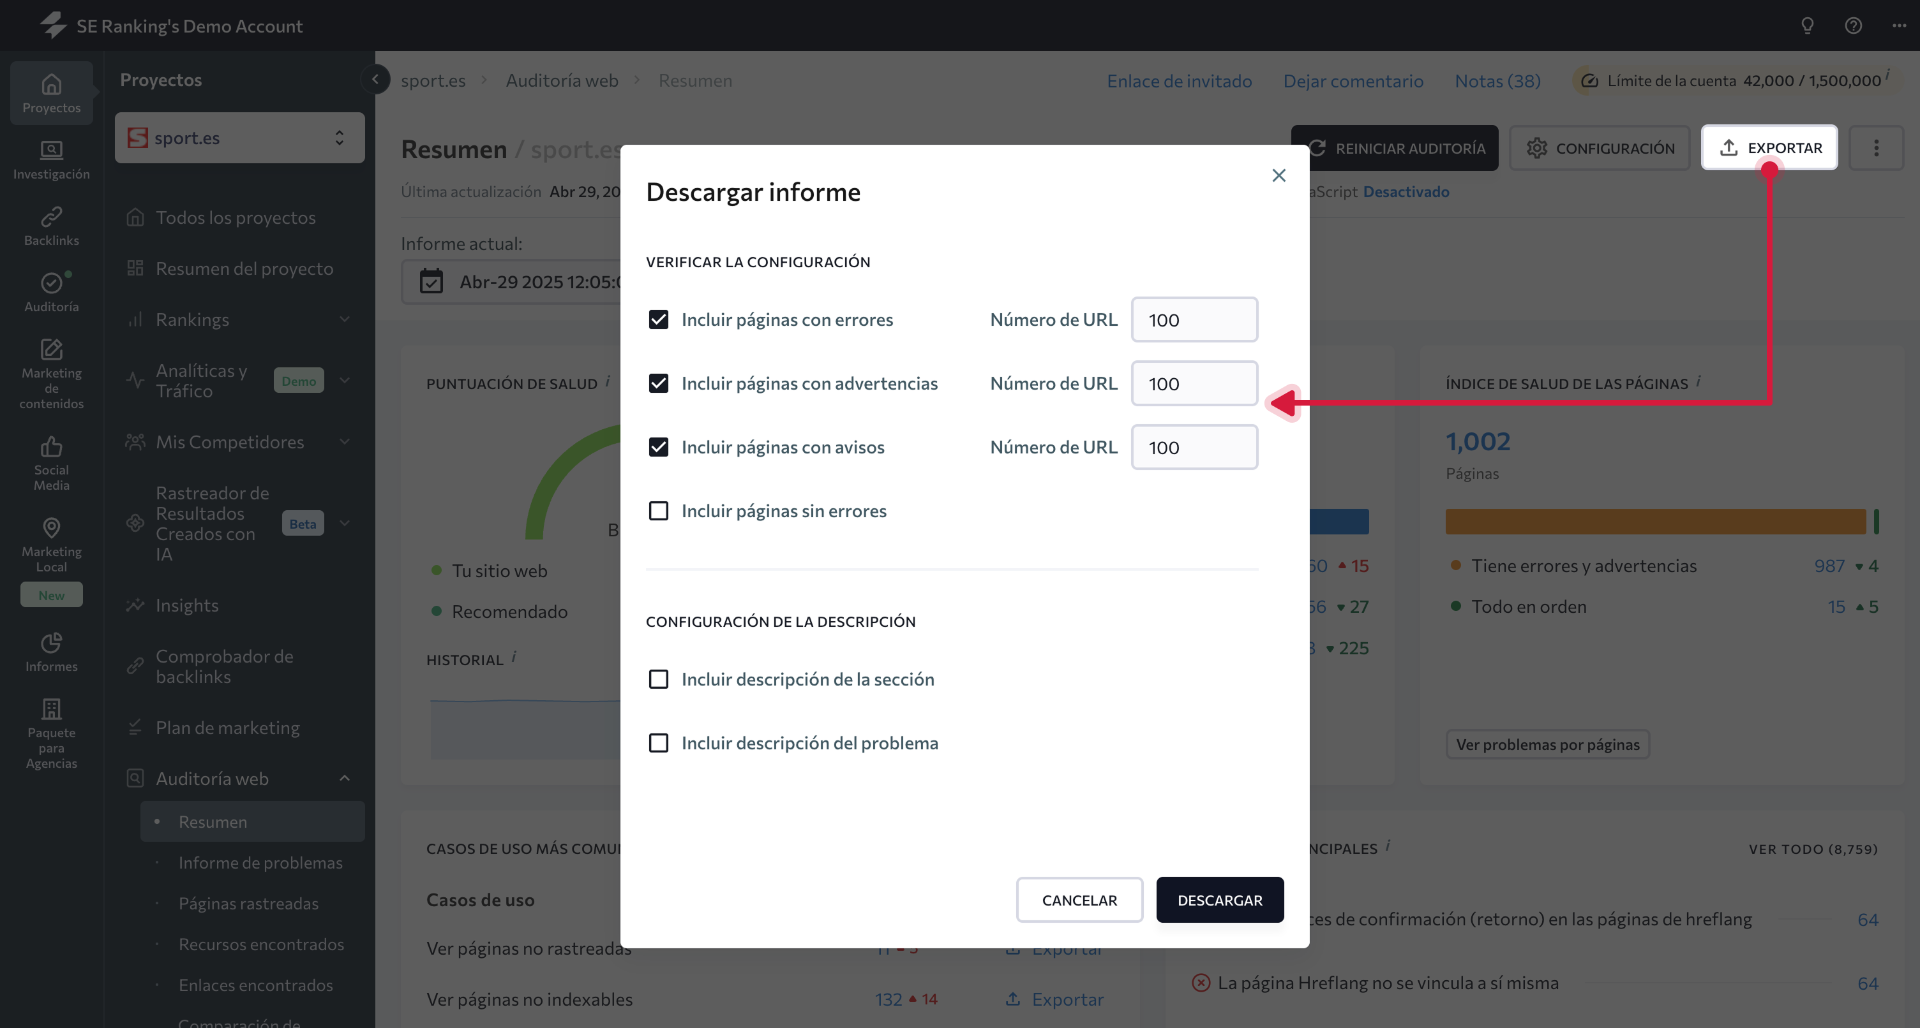
Task: Click Dejar comentario link
Action: pos(1353,80)
